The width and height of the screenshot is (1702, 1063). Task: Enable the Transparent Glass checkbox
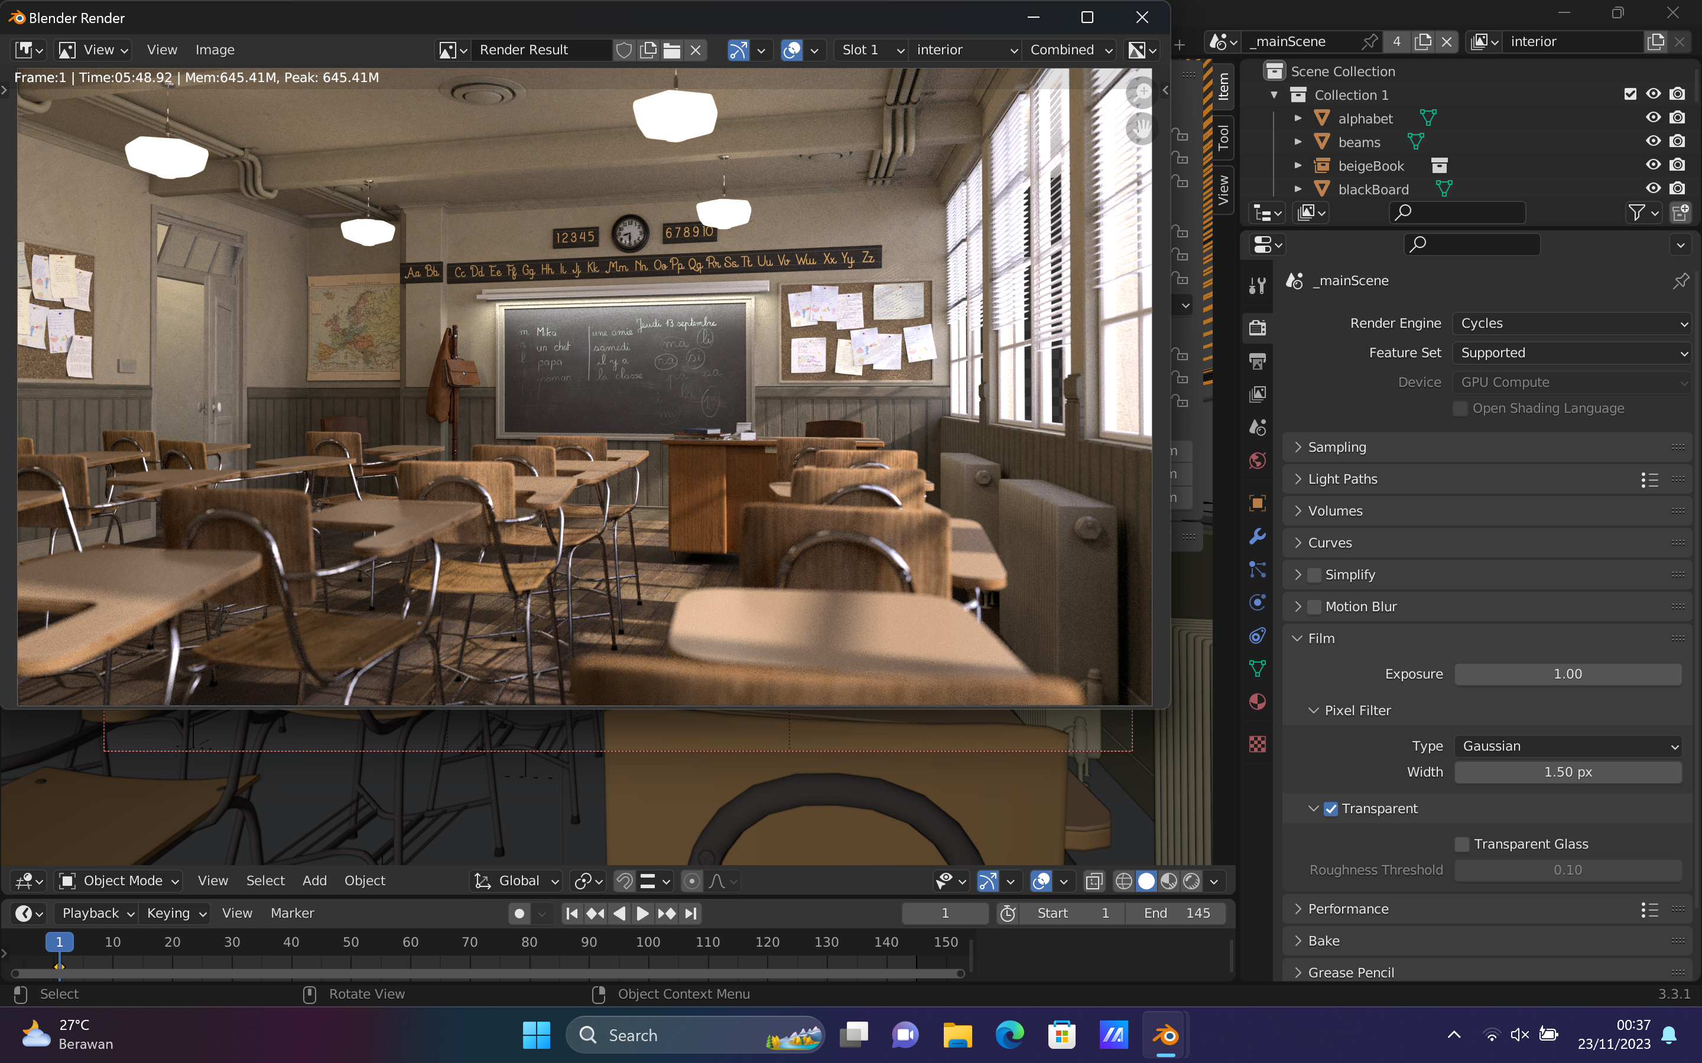1461,844
